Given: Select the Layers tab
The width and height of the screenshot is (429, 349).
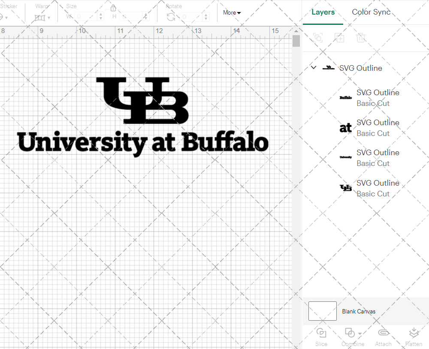Looking at the screenshot, I should click(x=323, y=12).
